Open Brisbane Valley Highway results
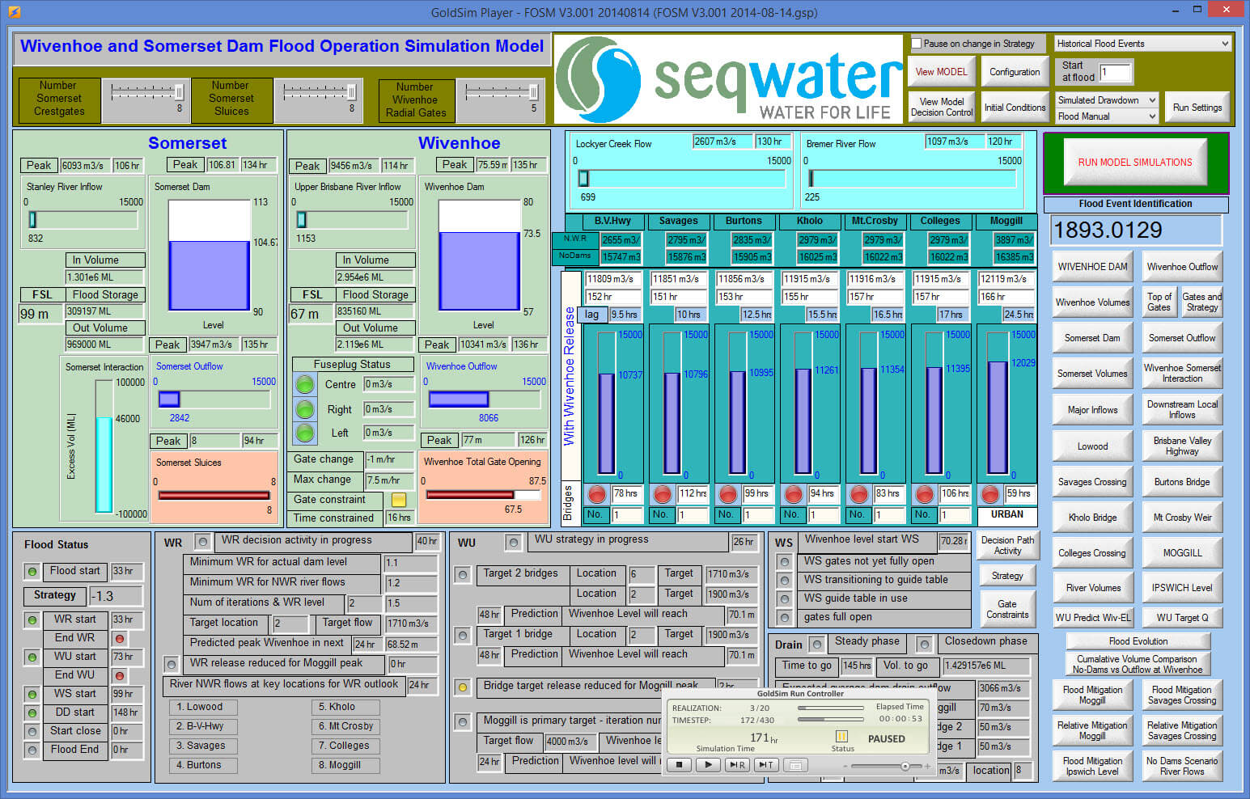1250x799 pixels. point(1182,446)
